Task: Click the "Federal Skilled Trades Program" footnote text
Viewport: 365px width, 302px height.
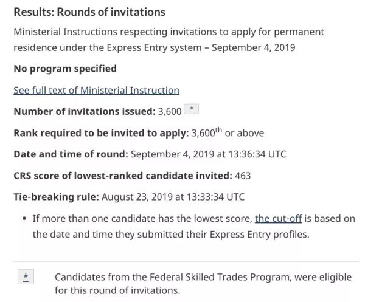Action: (220, 277)
